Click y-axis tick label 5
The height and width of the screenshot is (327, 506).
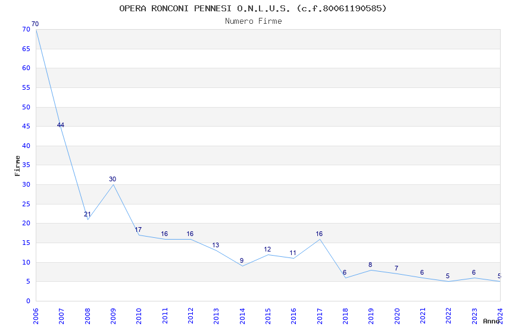point(29,282)
